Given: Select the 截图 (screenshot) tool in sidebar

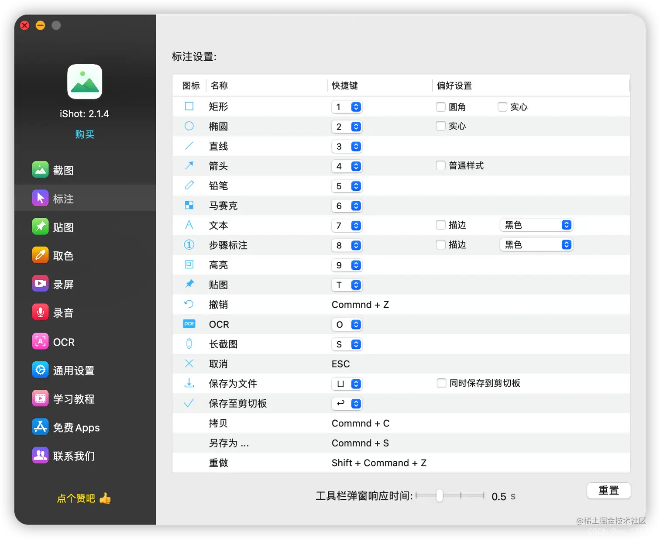Looking at the screenshot, I should (x=63, y=170).
